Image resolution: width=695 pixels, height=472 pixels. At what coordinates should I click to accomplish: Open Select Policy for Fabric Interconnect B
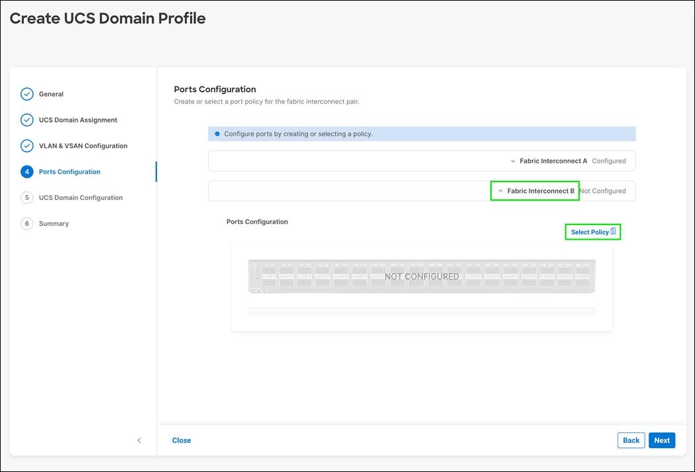click(590, 232)
